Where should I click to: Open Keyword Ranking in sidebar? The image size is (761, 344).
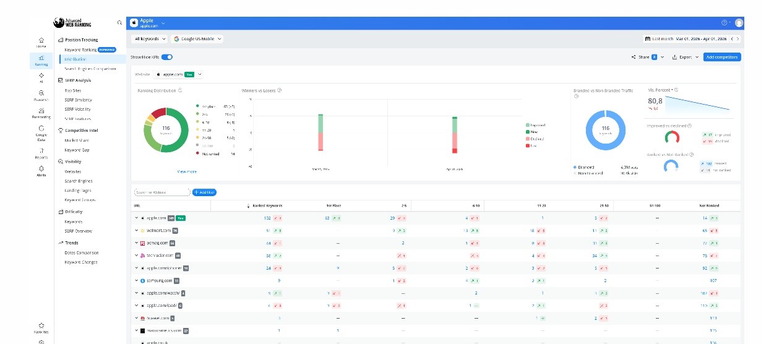click(80, 49)
